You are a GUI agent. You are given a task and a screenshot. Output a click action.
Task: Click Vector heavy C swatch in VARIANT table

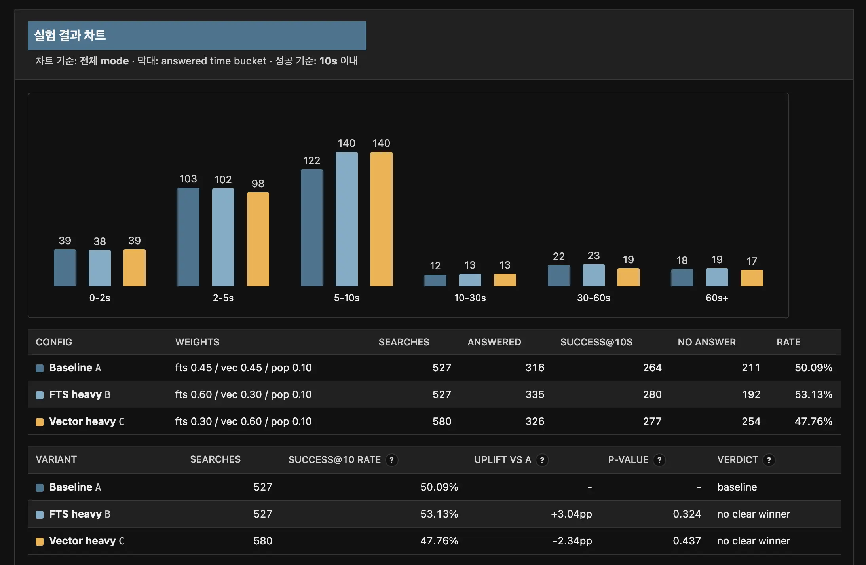(40, 542)
